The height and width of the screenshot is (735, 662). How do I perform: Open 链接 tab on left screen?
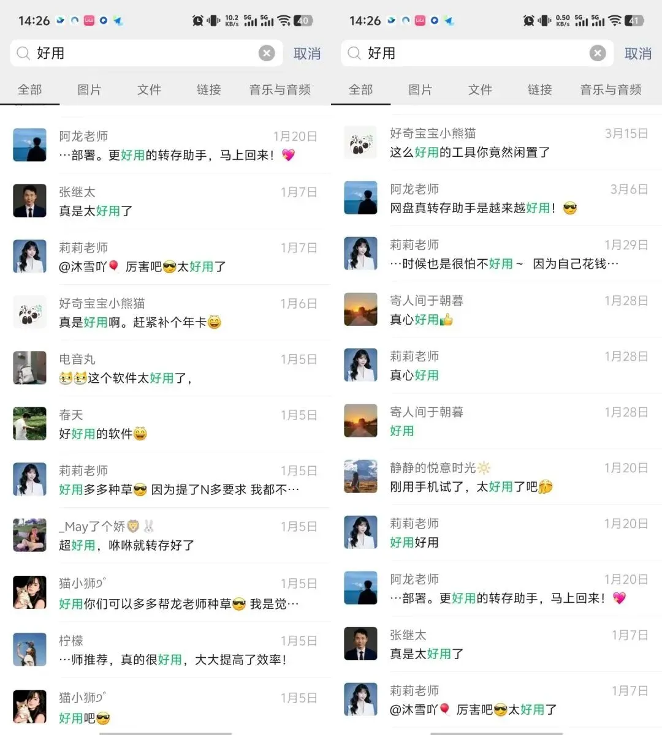(x=209, y=89)
